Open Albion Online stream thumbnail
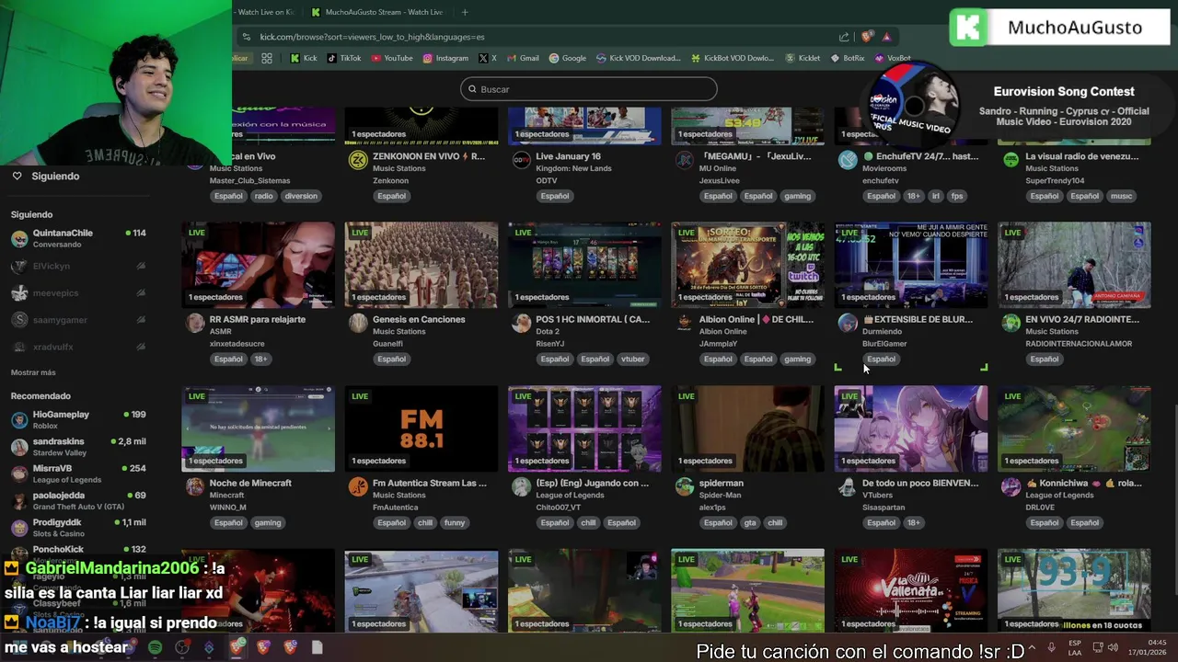 (747, 265)
